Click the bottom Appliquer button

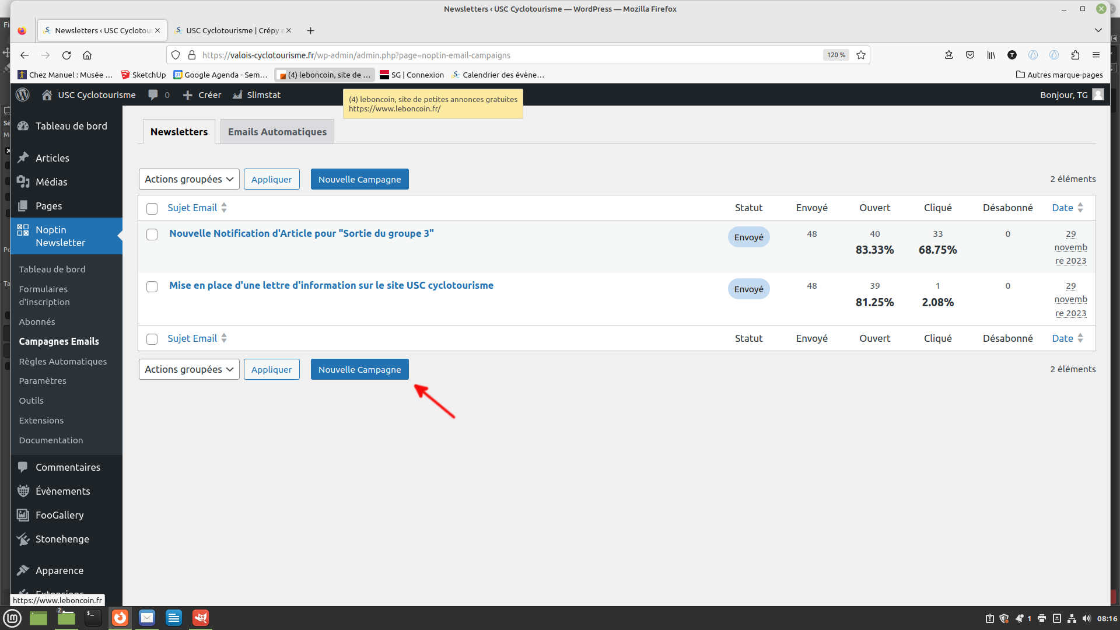[x=272, y=369]
